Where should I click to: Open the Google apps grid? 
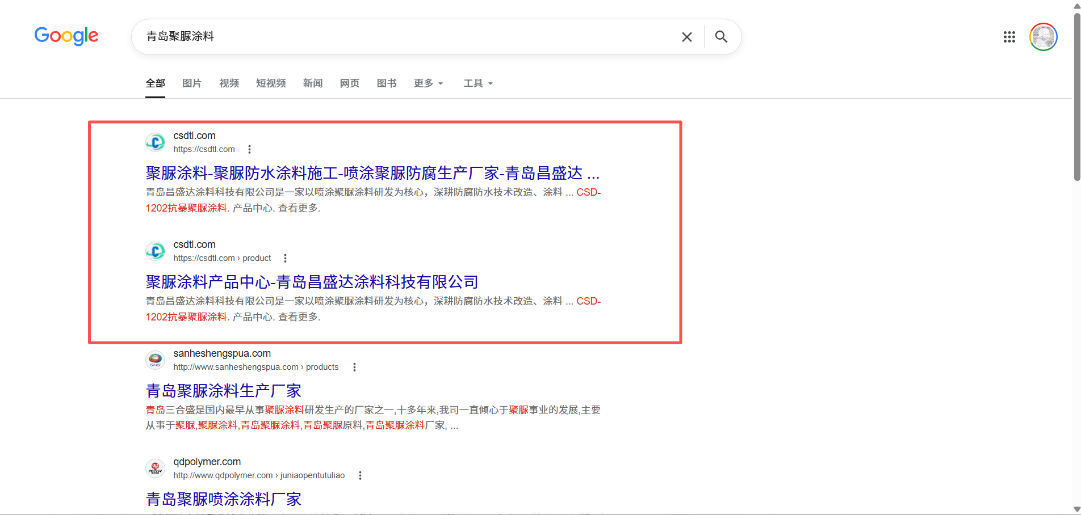(1009, 37)
